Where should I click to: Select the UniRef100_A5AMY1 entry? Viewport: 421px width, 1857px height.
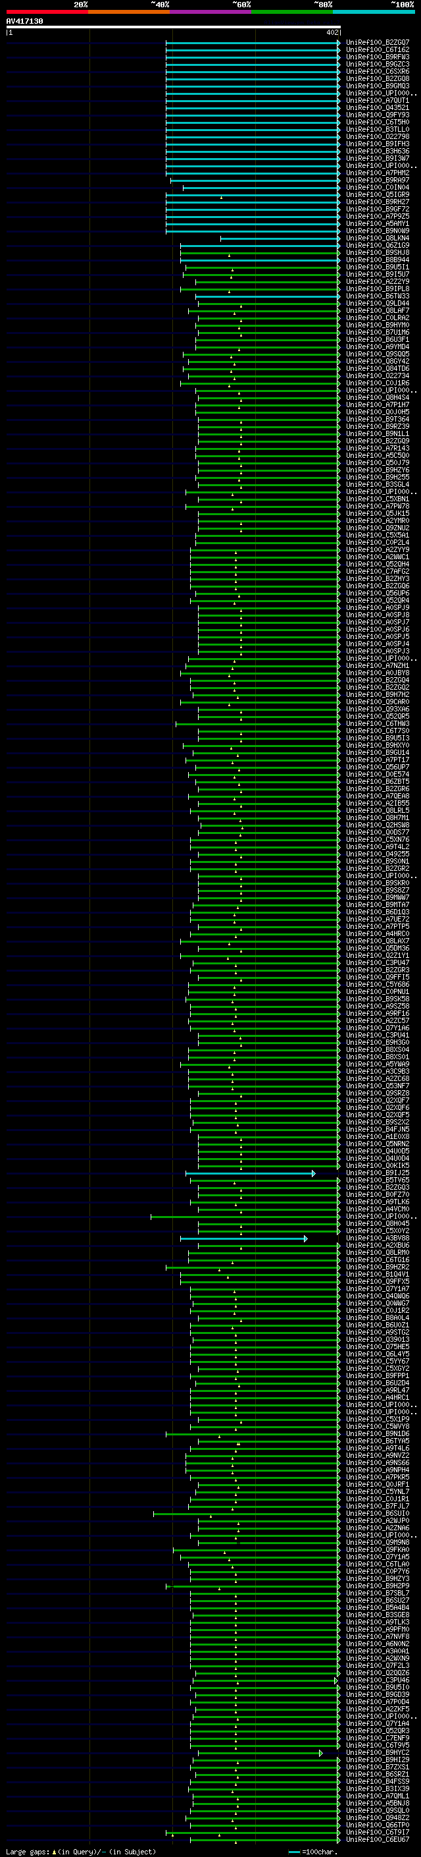(378, 224)
